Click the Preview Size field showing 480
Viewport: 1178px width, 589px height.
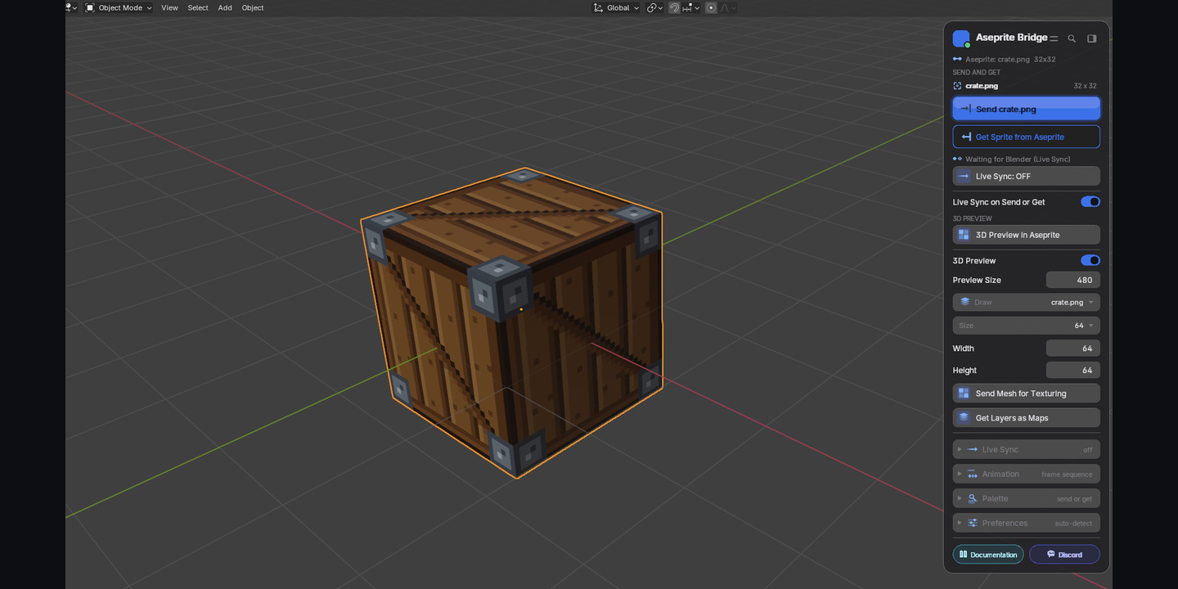click(1073, 280)
